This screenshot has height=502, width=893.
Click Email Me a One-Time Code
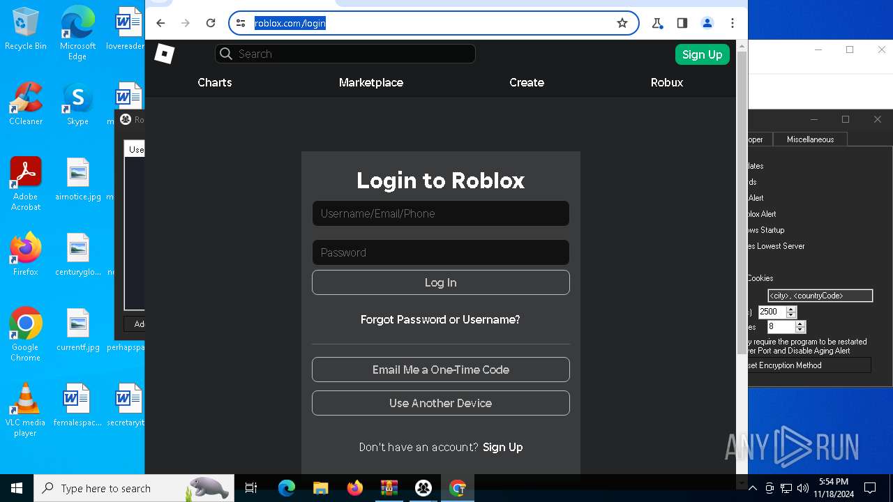pos(441,370)
